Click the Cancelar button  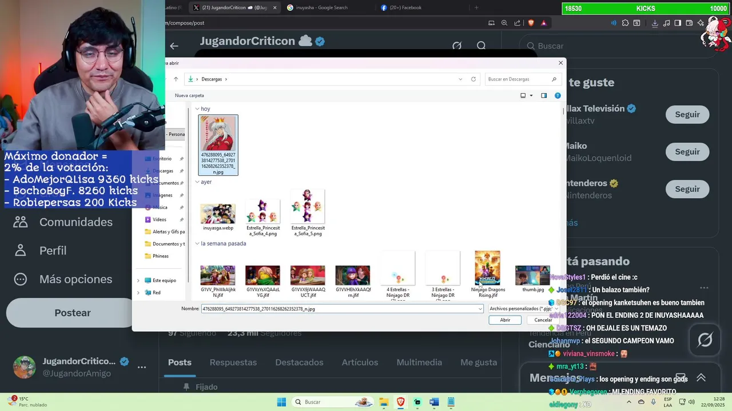543,320
